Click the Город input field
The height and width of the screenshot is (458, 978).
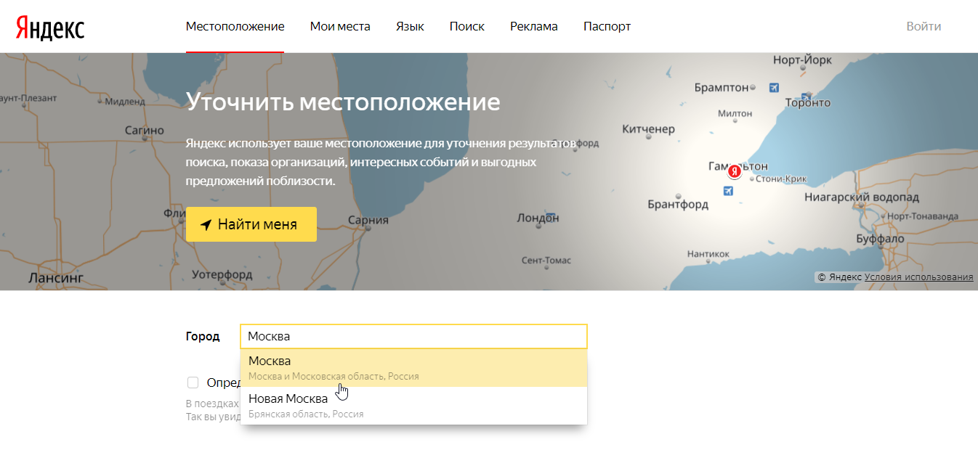(x=413, y=337)
